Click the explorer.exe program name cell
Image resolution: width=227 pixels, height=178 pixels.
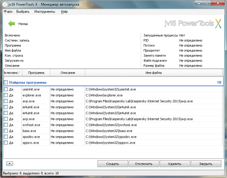click(x=32, y=95)
